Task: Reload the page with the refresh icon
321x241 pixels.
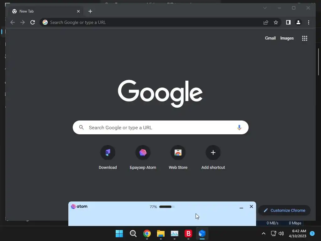Action: (33, 22)
